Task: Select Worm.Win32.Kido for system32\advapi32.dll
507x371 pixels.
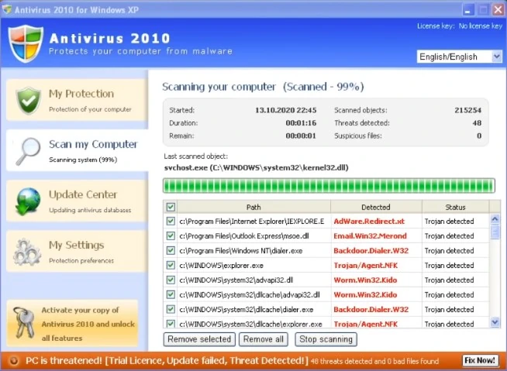Action: click(365, 280)
